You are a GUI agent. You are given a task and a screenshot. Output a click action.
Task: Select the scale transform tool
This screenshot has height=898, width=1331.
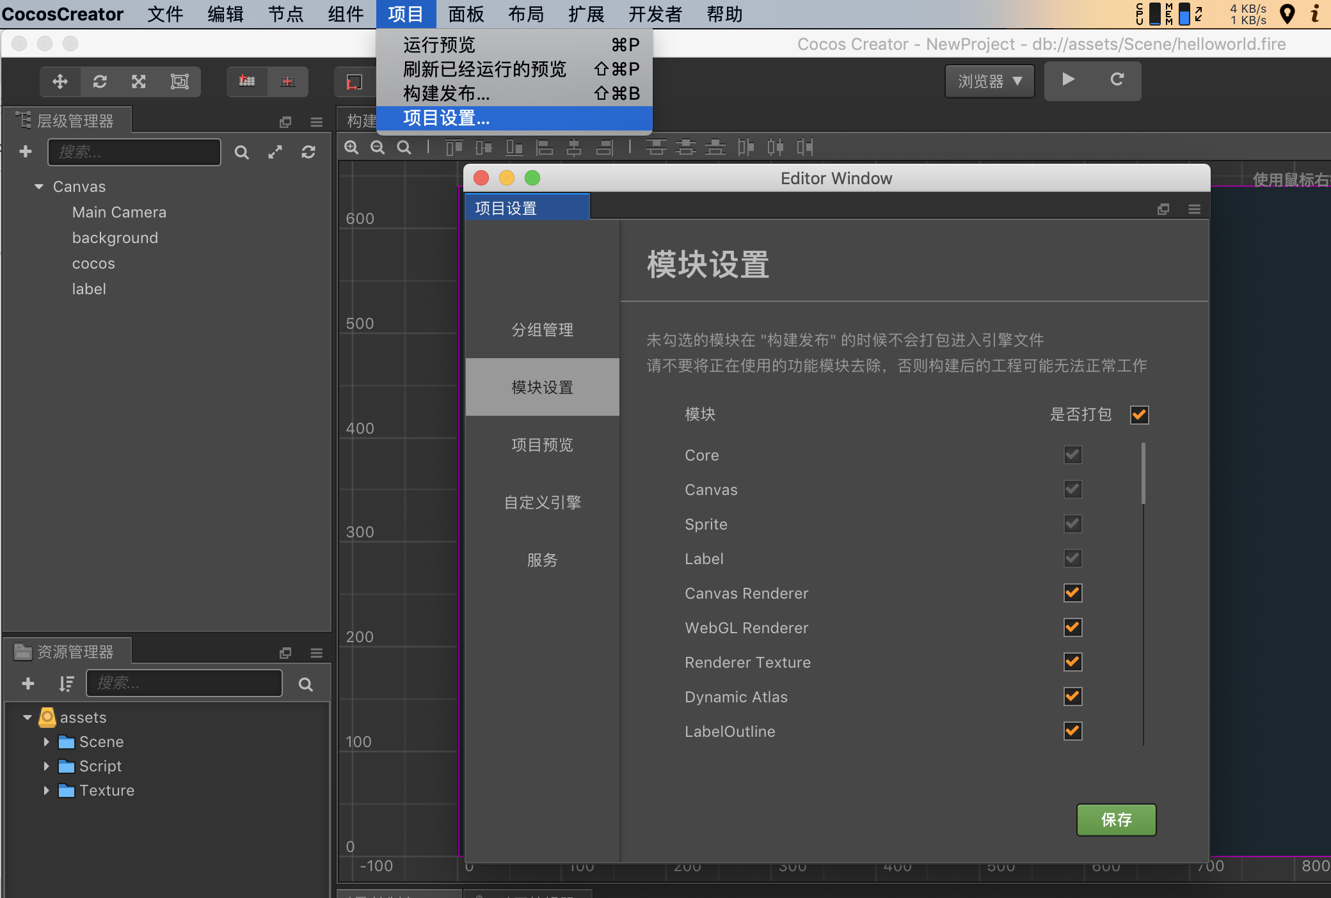point(139,81)
